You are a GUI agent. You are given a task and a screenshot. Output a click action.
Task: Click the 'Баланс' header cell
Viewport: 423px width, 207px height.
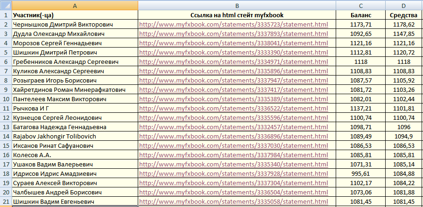[x=361, y=15]
